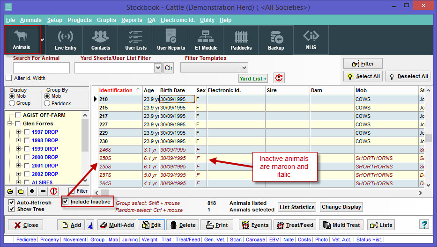
Task: Click the Multi-Add button
Action: (117, 225)
